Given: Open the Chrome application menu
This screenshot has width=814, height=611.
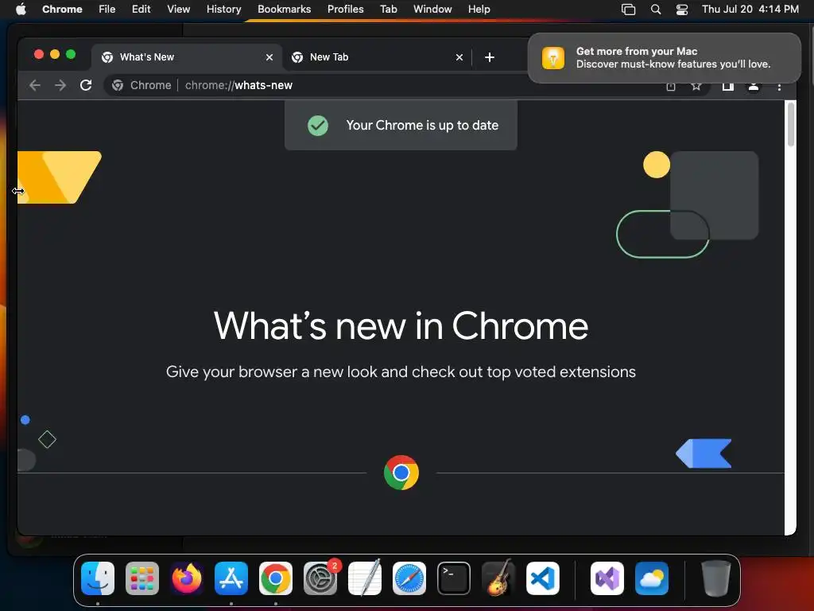Looking at the screenshot, I should [x=62, y=10].
